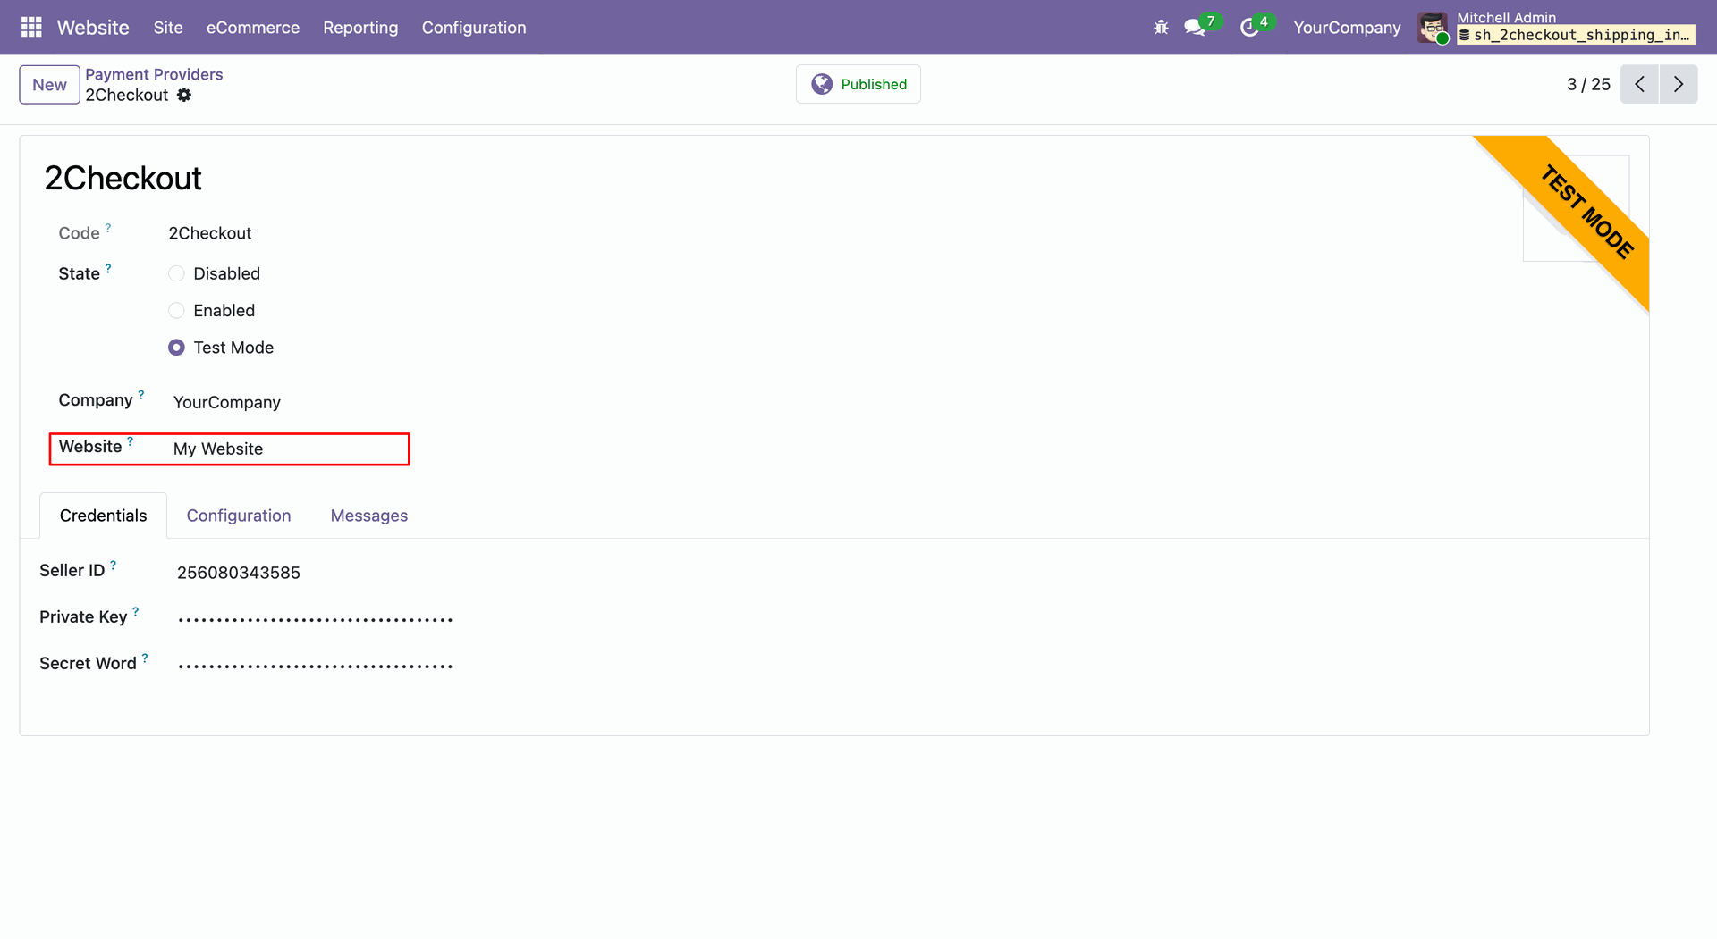This screenshot has width=1717, height=939.
Task: Show help tooltip for Company field
Action: pos(141,394)
